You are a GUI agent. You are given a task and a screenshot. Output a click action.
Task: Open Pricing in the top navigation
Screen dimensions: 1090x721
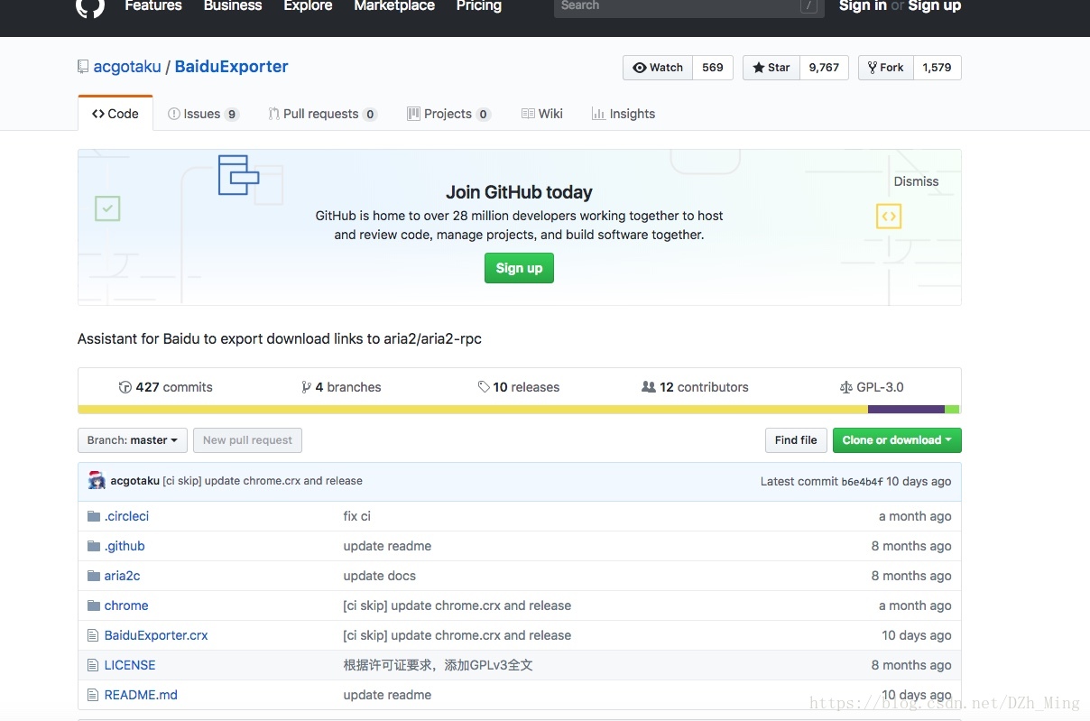click(478, 5)
